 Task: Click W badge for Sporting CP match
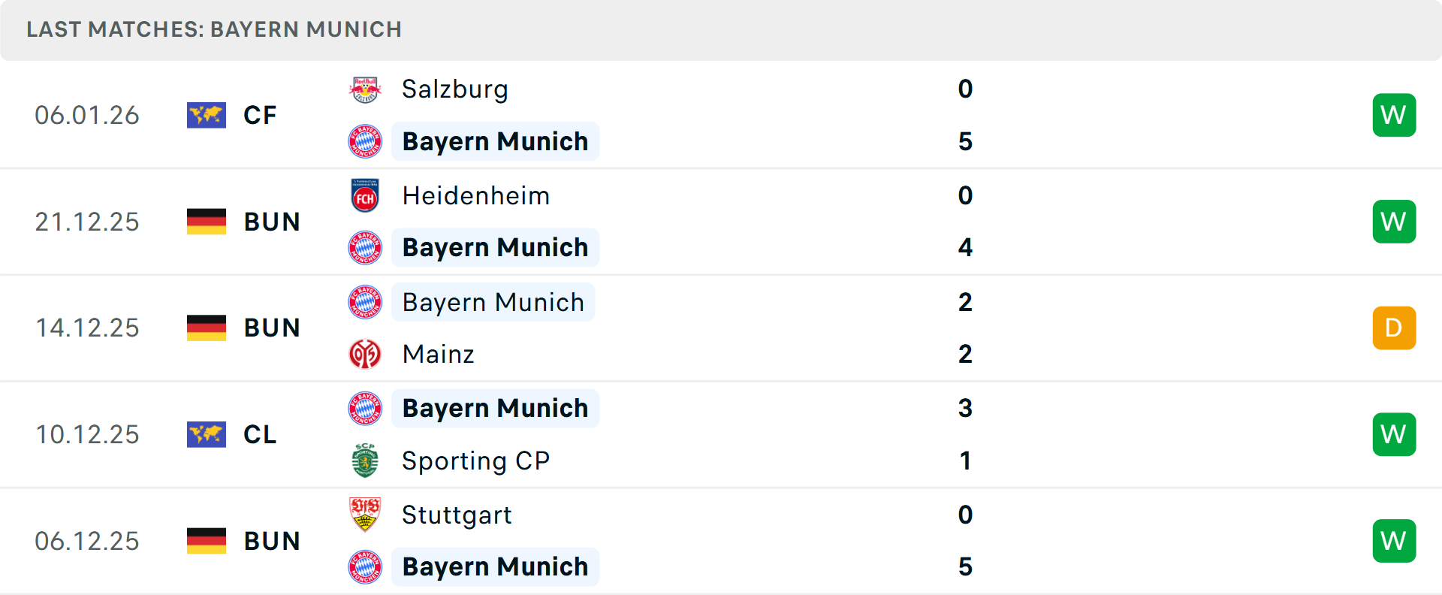[1394, 434]
